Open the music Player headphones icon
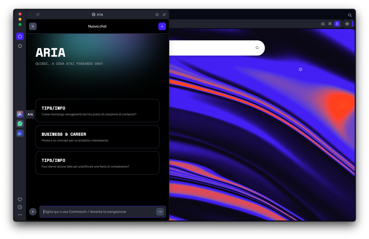This screenshot has height=239, width=369. (x=20, y=133)
